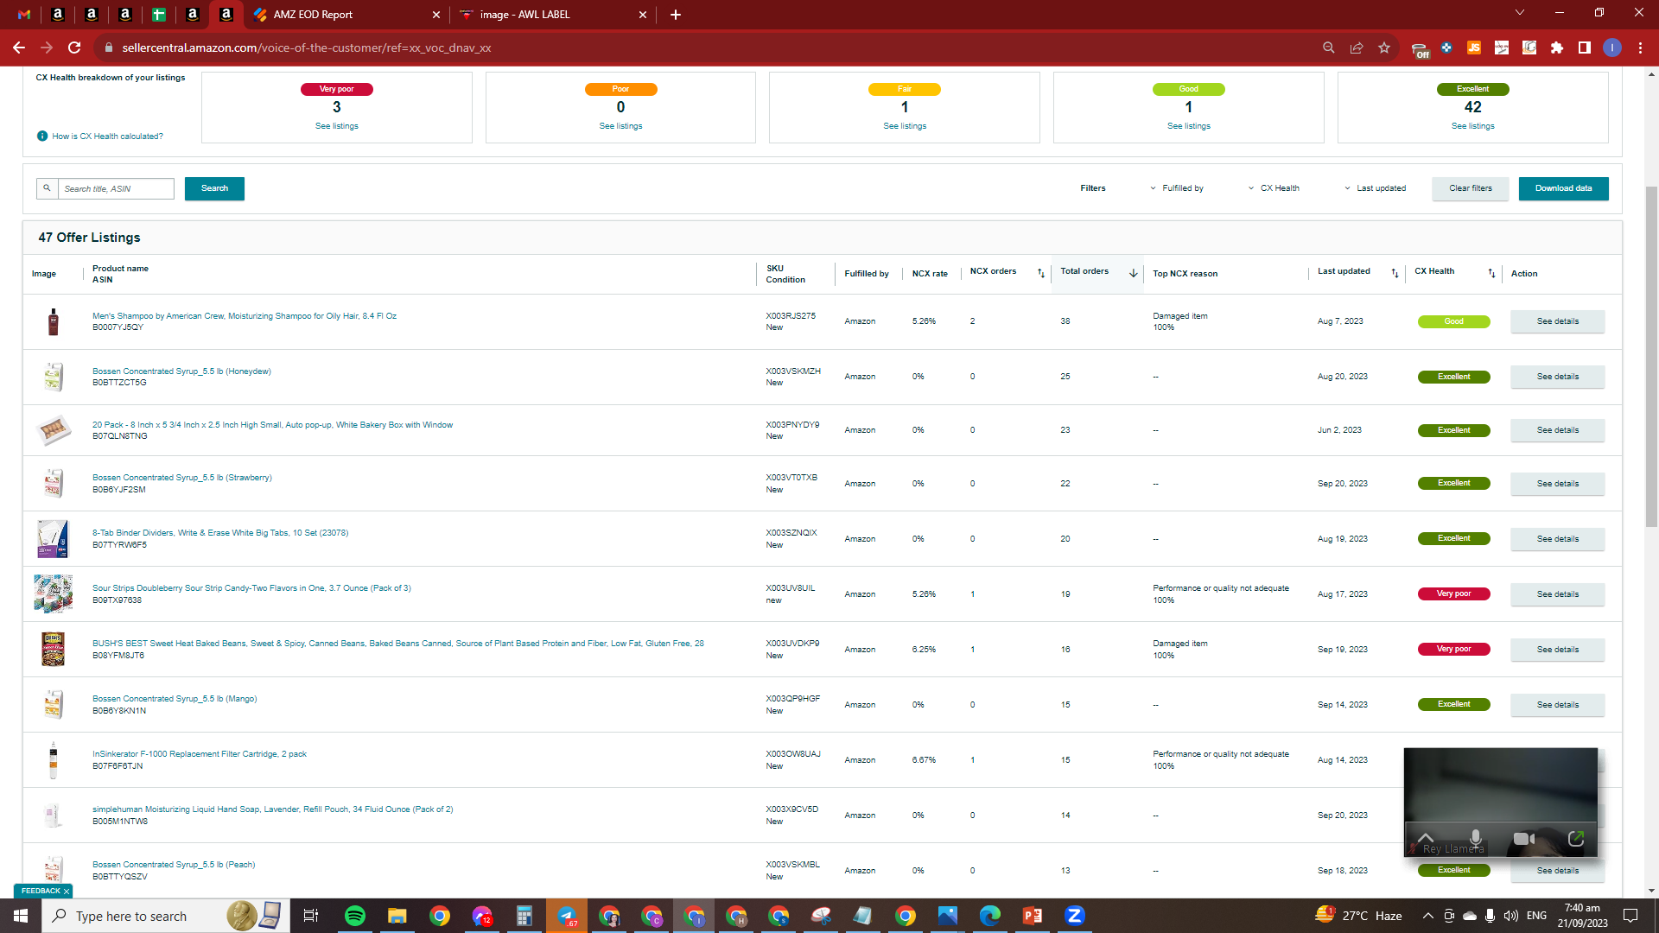Click the browser address bar URL
This screenshot has height=933, width=1659.
307,48
